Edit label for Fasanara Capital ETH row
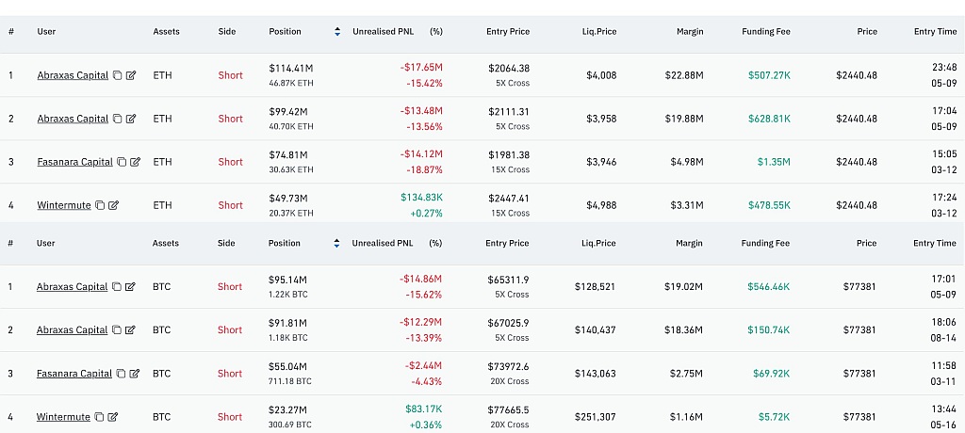 [135, 162]
